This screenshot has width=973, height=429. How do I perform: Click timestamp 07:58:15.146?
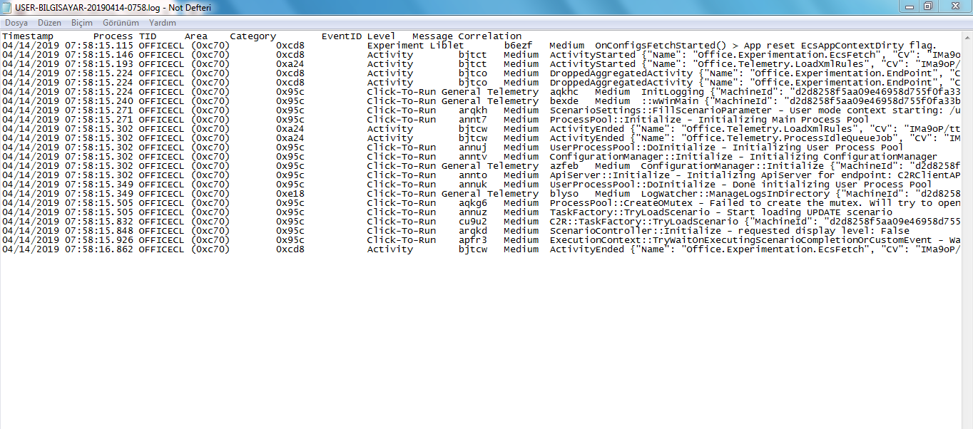click(x=99, y=55)
